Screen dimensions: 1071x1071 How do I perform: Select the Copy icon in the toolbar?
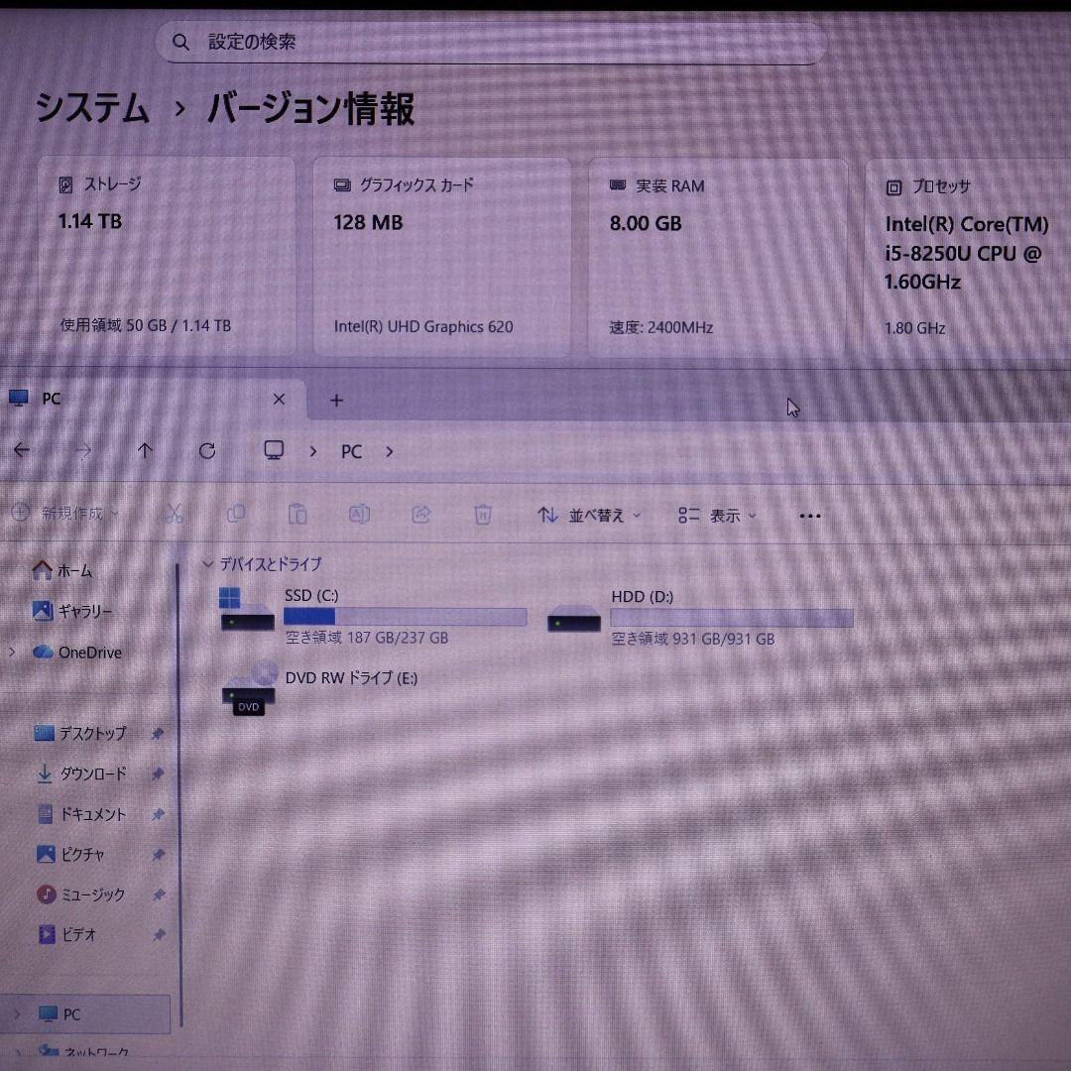[236, 515]
